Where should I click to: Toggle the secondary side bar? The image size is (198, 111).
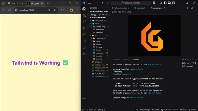[174, 3]
